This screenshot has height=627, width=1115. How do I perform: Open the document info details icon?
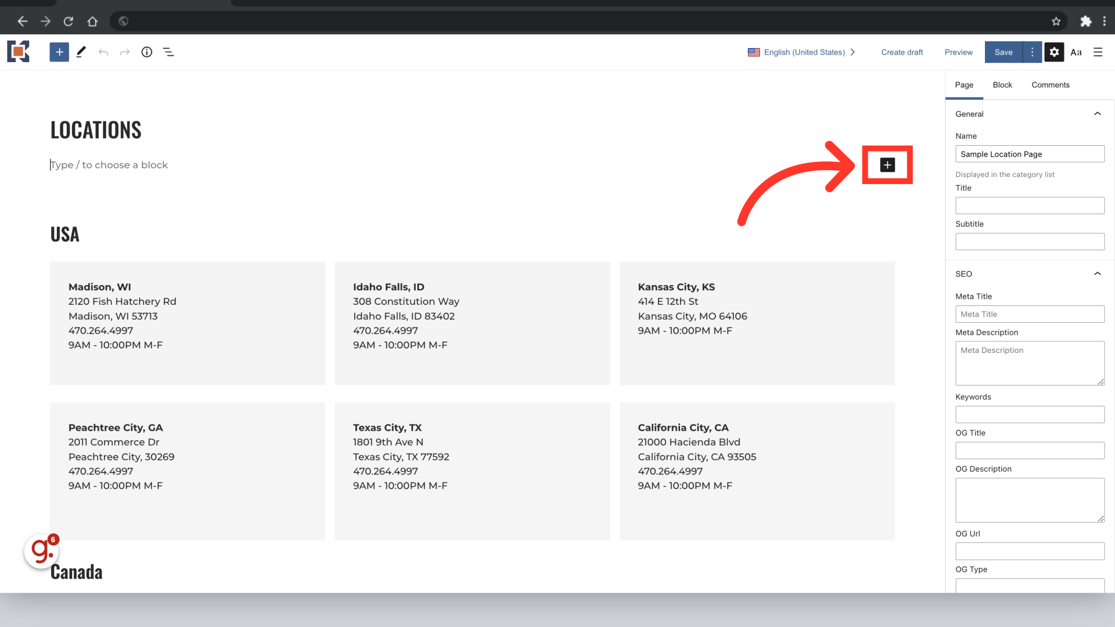pyautogui.click(x=147, y=52)
